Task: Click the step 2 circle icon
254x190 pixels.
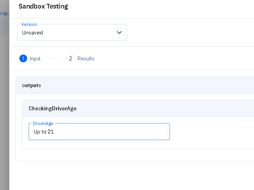Action: tap(70, 58)
